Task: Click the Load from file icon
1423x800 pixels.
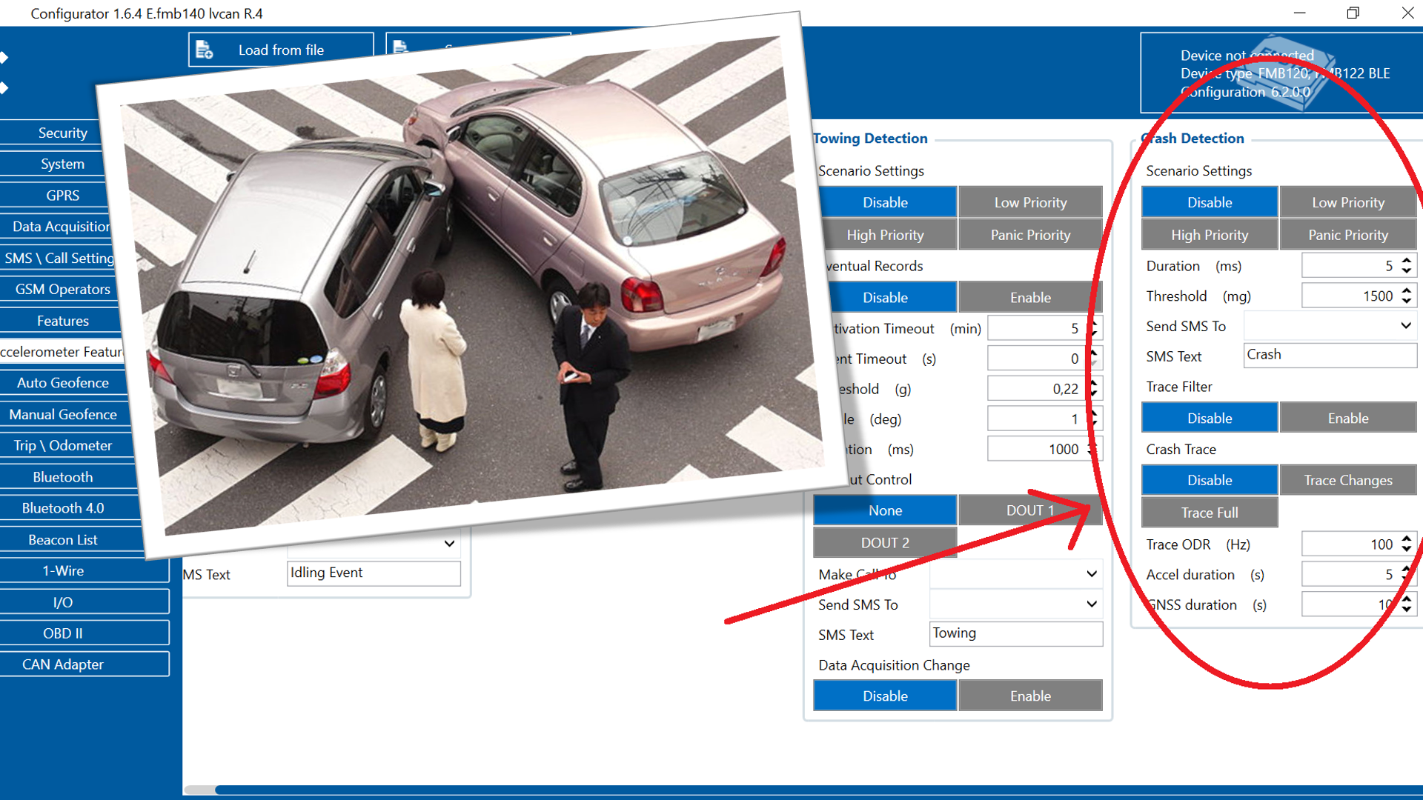Action: [x=204, y=50]
